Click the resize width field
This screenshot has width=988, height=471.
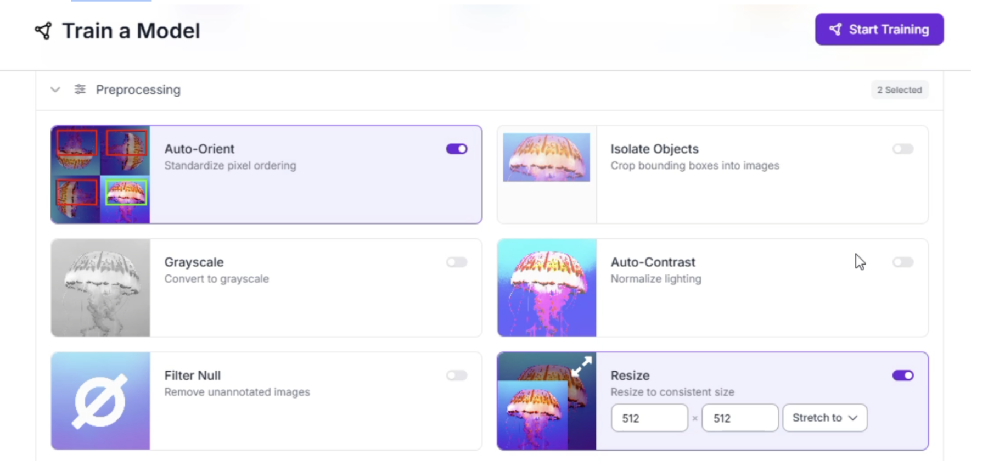point(649,418)
